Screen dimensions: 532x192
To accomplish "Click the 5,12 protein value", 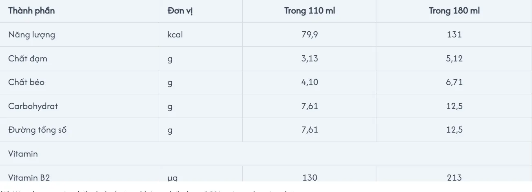I will click(x=454, y=59).
